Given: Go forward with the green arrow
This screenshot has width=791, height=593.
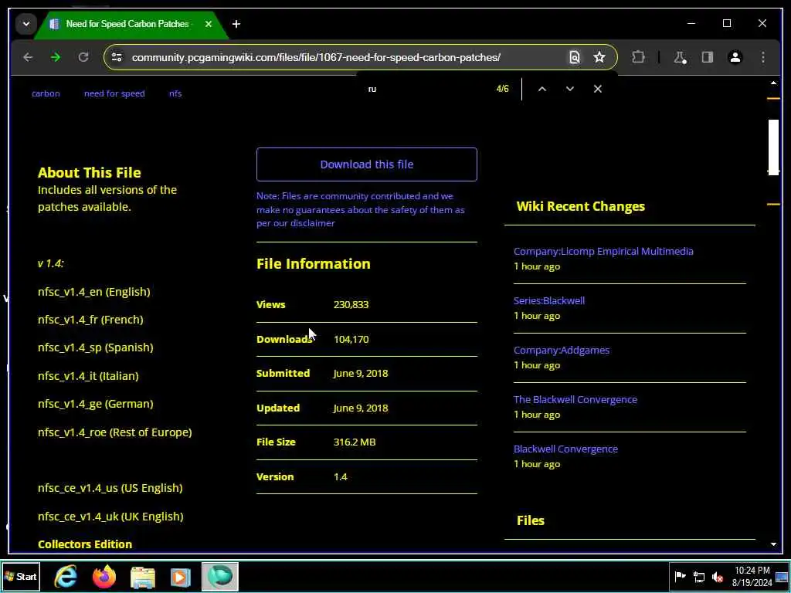Looking at the screenshot, I should (x=56, y=57).
